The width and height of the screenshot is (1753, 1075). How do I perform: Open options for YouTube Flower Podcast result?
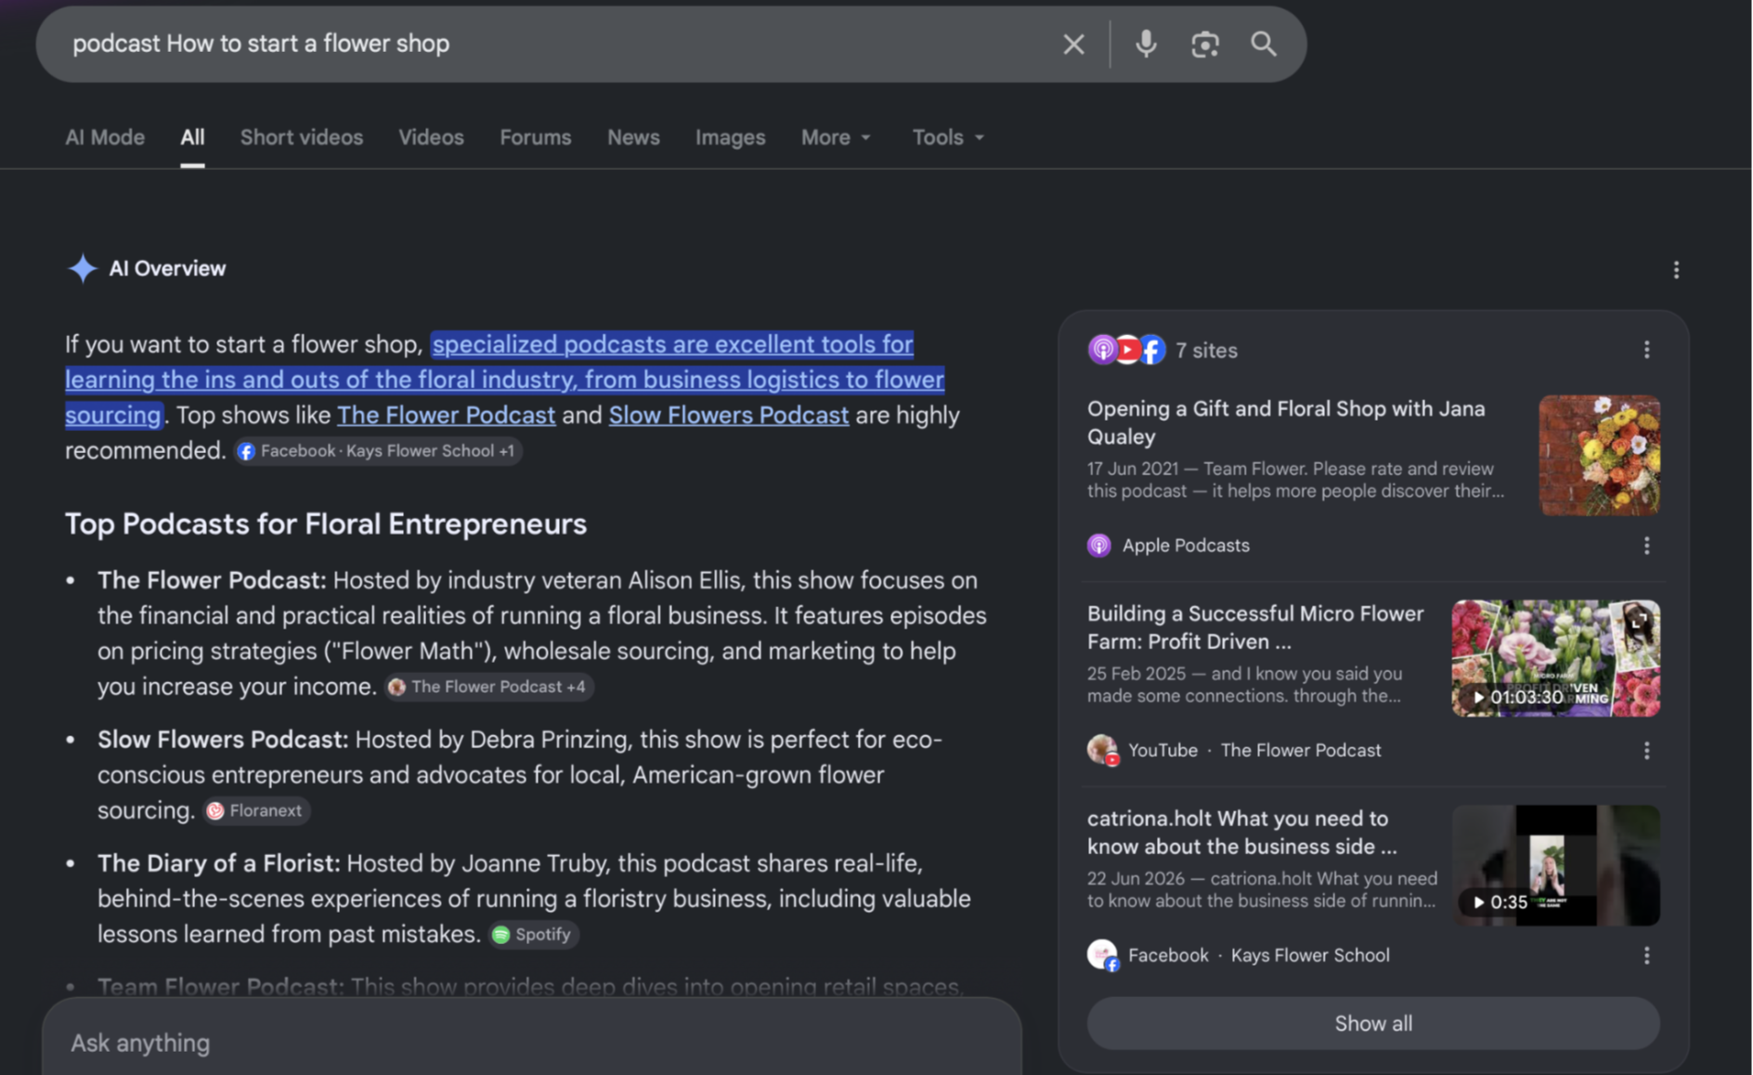tap(1646, 750)
